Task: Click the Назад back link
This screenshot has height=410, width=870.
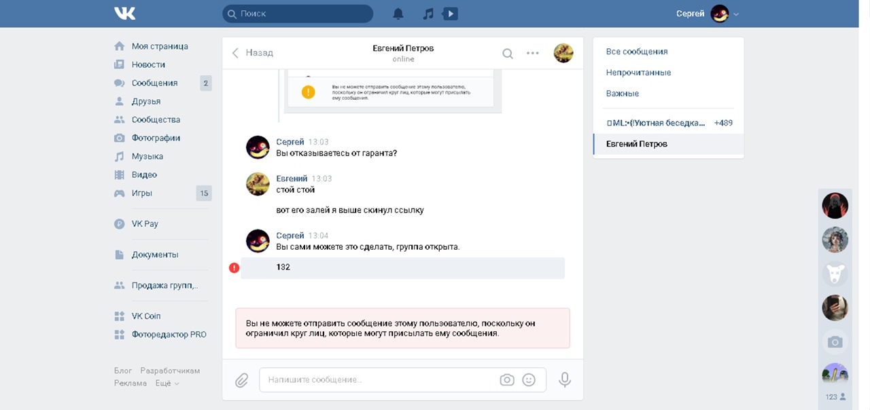Action: [253, 52]
